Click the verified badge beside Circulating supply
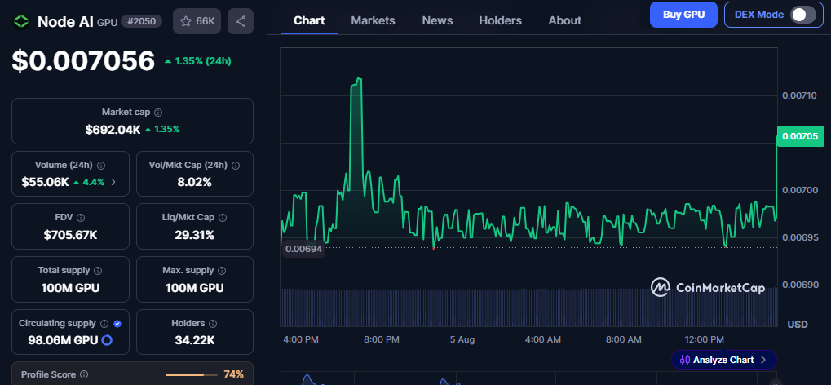The height and width of the screenshot is (385, 831). click(x=117, y=324)
